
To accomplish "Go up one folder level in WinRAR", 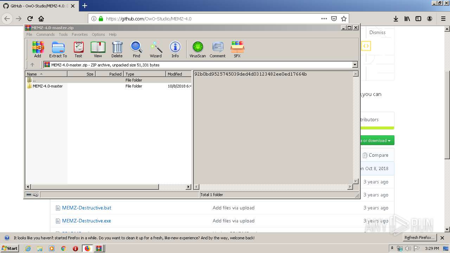I will (32, 65).
